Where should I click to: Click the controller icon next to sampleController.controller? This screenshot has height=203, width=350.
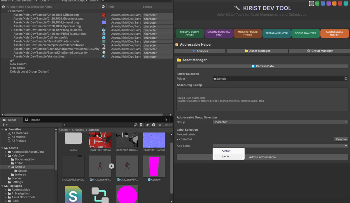(104, 45)
